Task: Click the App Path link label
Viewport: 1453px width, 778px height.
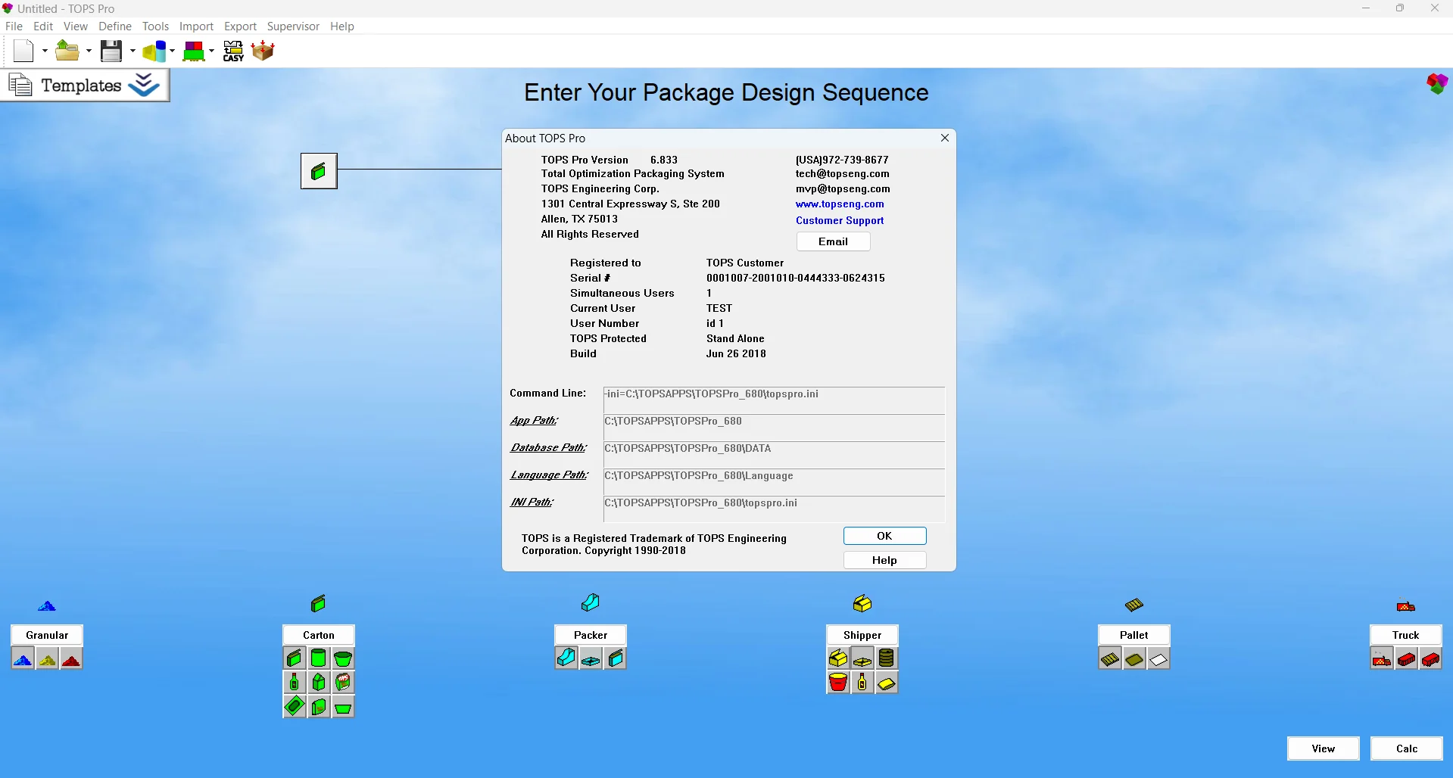Action: click(534, 420)
